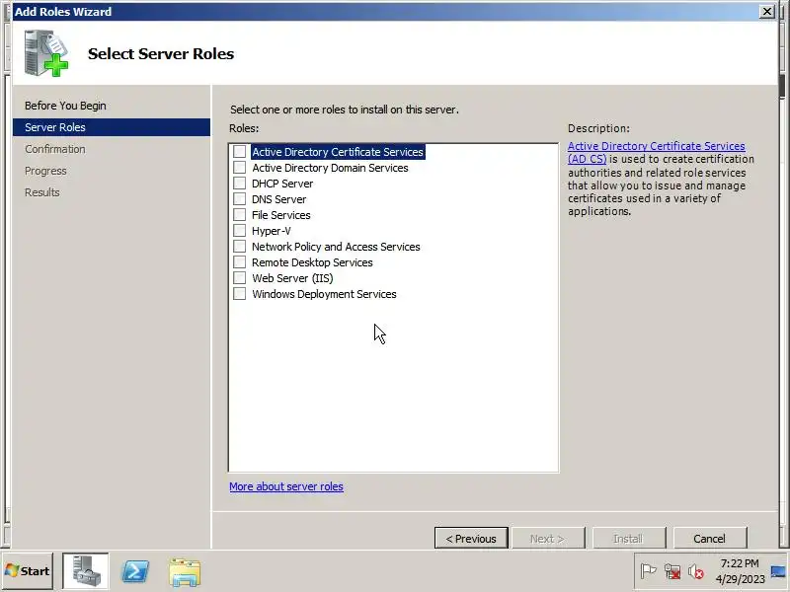Screen dimensions: 790x592
Task: Tick the DNS Server checkbox
Action: (x=239, y=199)
